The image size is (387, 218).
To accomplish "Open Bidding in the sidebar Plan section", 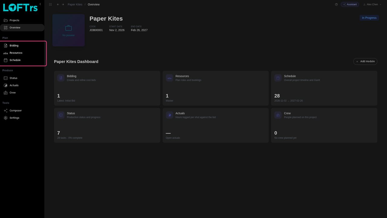I will 22,45.
